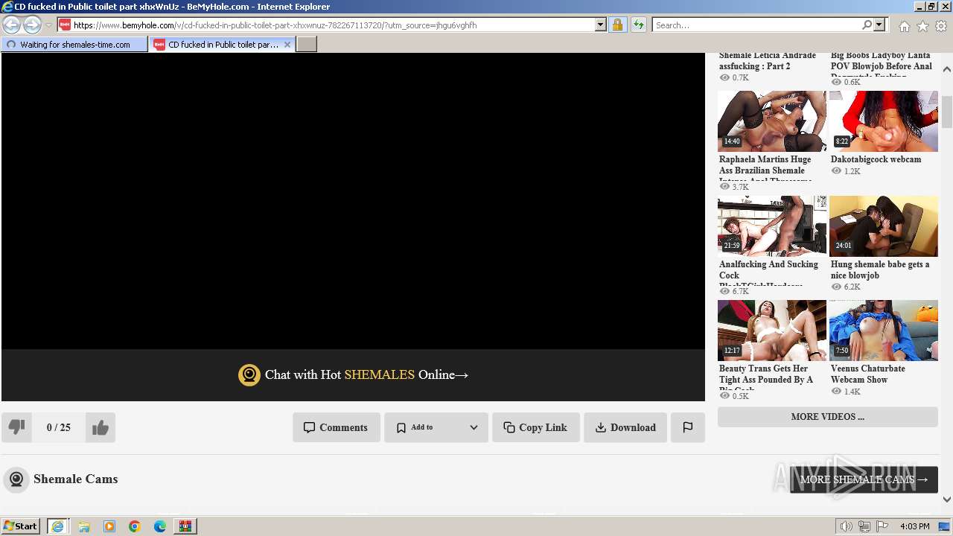Image resolution: width=953 pixels, height=536 pixels.
Task: Open the last pinned taskbar app icon
Action: click(185, 526)
